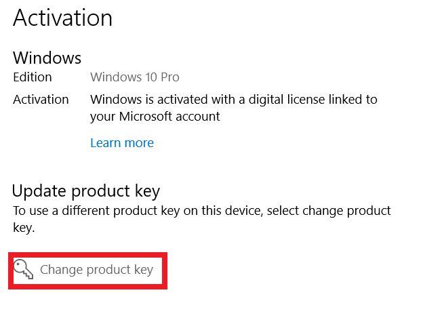Select the Activation row label under Edition
The image size is (442, 322).
(x=41, y=100)
